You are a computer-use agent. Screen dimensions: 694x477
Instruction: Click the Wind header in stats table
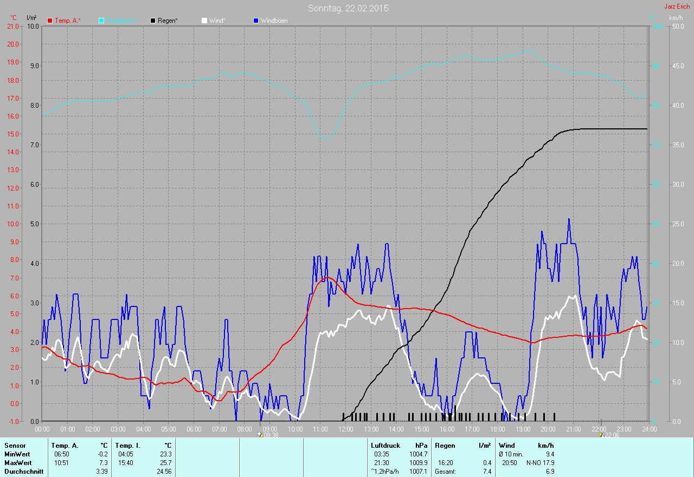click(x=506, y=446)
